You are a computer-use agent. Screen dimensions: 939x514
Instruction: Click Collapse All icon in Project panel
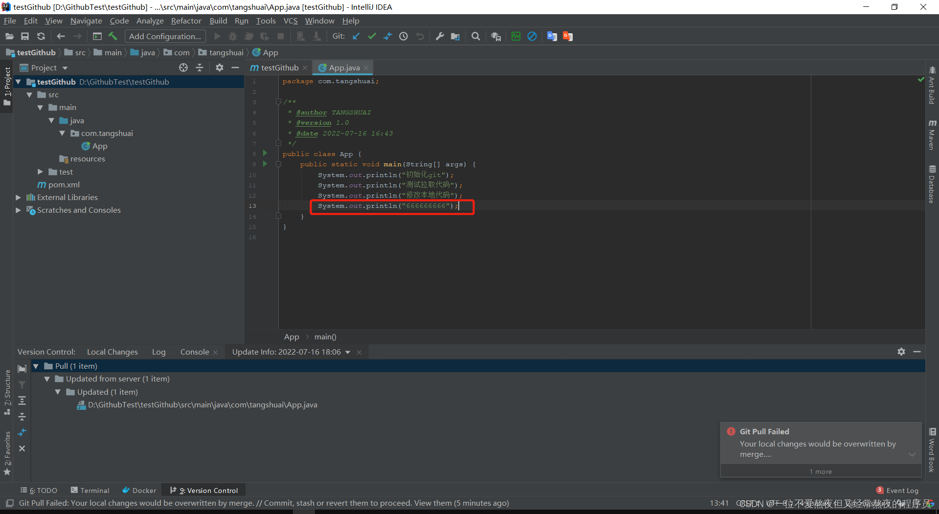click(200, 67)
